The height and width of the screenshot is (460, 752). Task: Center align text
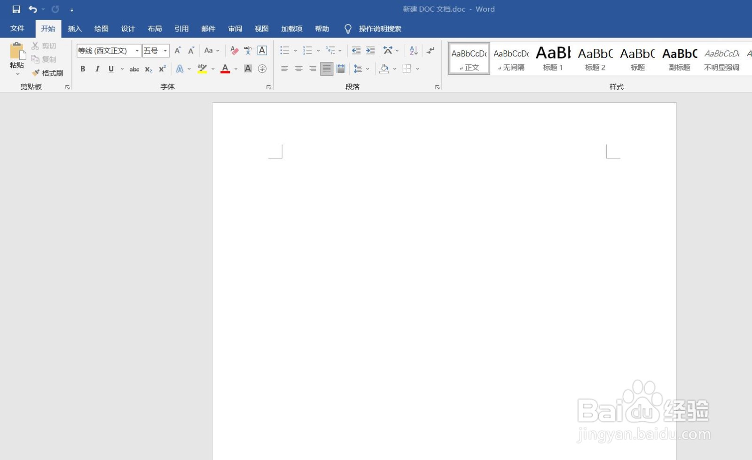298,69
